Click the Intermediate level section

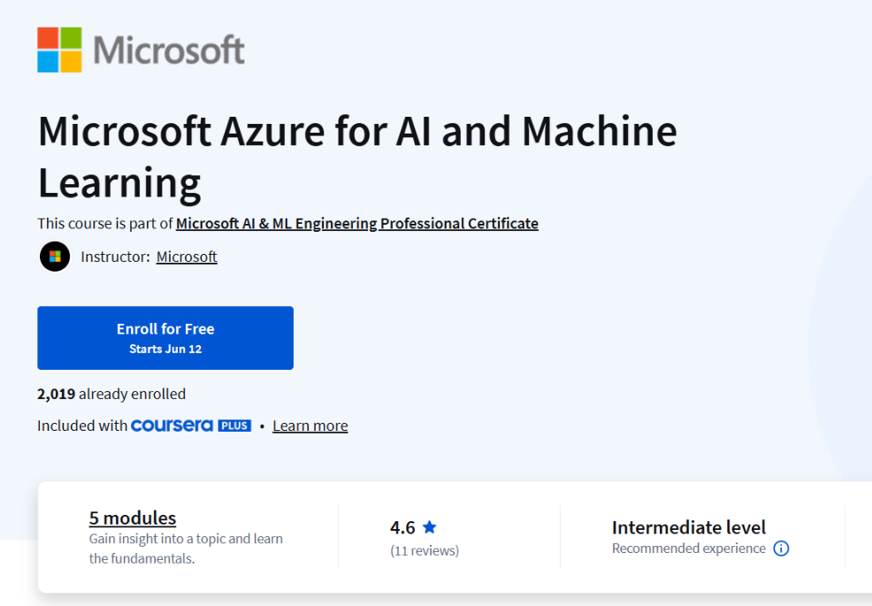point(689,527)
